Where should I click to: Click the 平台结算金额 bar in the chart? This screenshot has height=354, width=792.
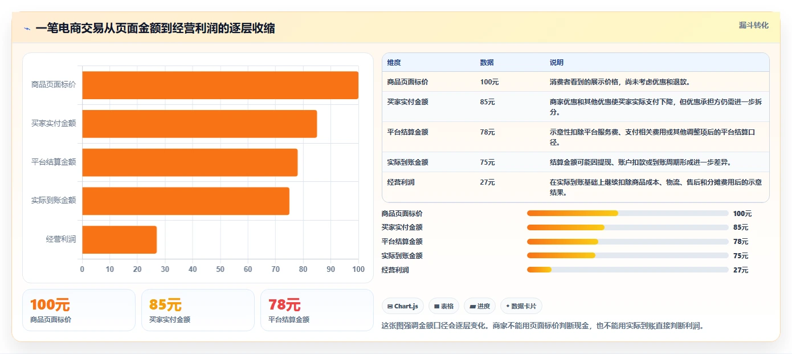tap(190, 162)
